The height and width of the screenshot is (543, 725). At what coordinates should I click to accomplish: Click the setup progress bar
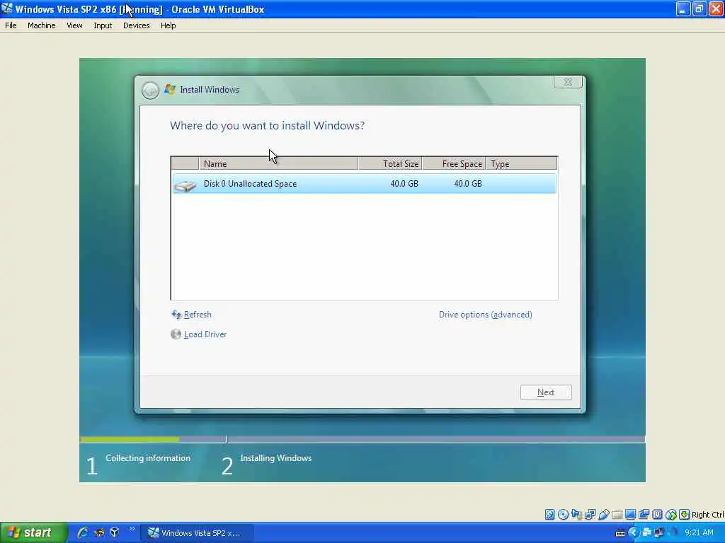tap(362, 438)
